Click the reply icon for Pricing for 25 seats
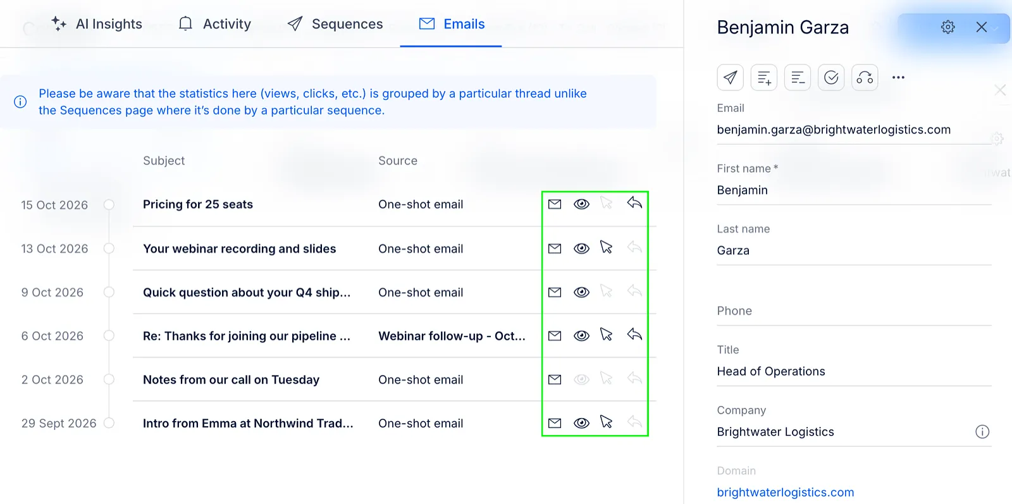 (634, 203)
